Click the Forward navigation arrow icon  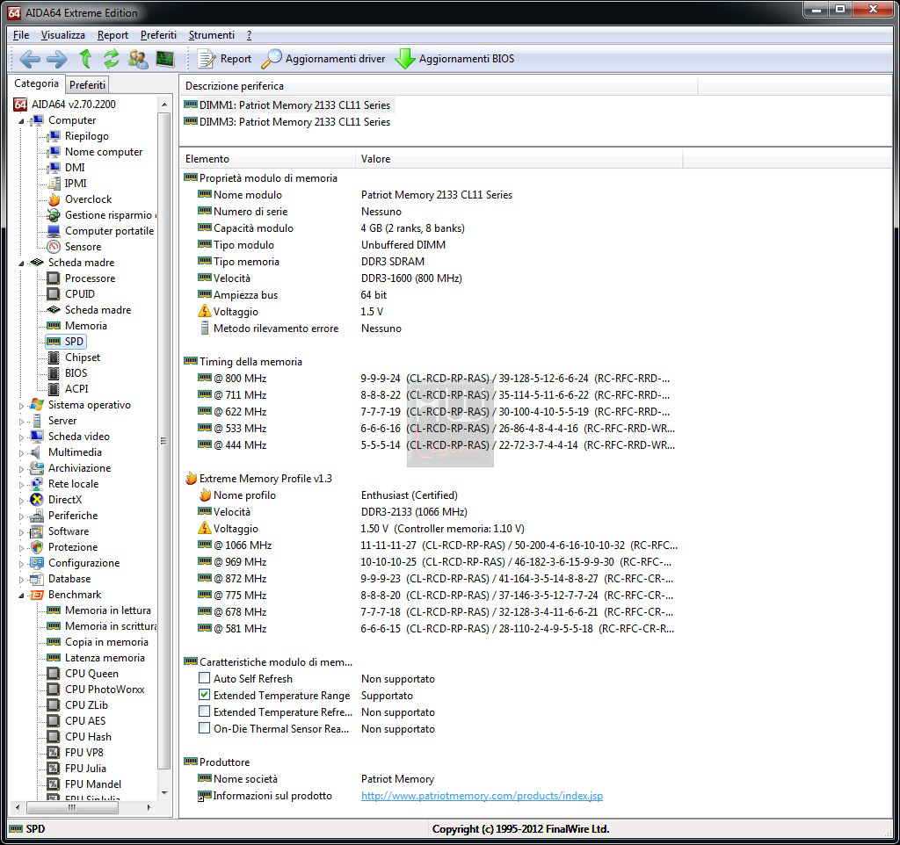click(x=57, y=59)
